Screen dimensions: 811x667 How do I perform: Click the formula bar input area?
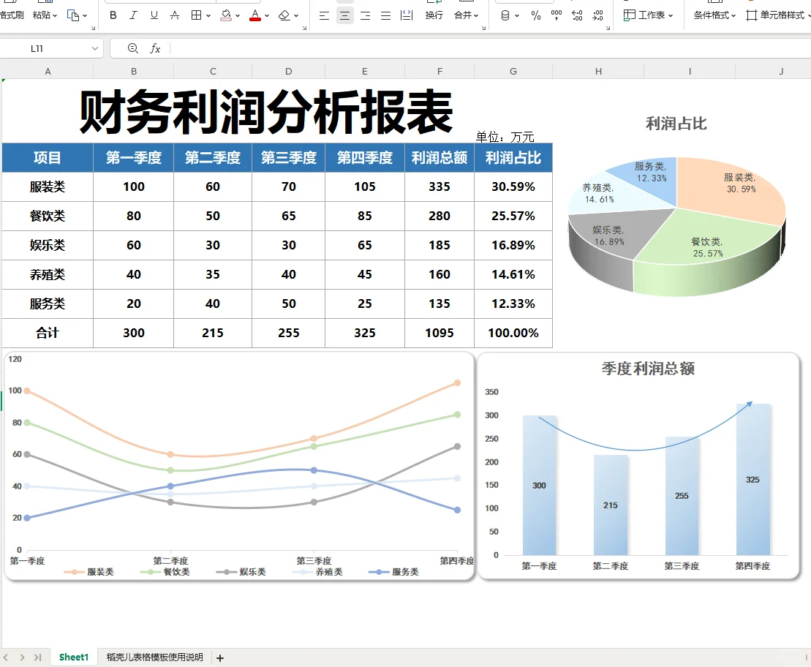pos(490,49)
